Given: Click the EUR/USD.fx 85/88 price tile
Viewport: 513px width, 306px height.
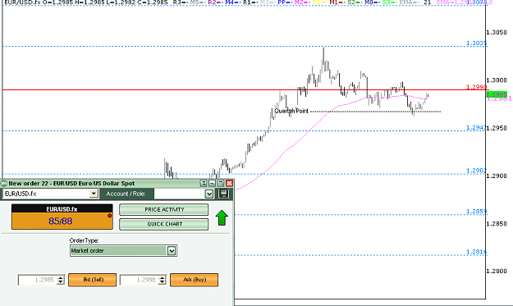Looking at the screenshot, I should 62,217.
